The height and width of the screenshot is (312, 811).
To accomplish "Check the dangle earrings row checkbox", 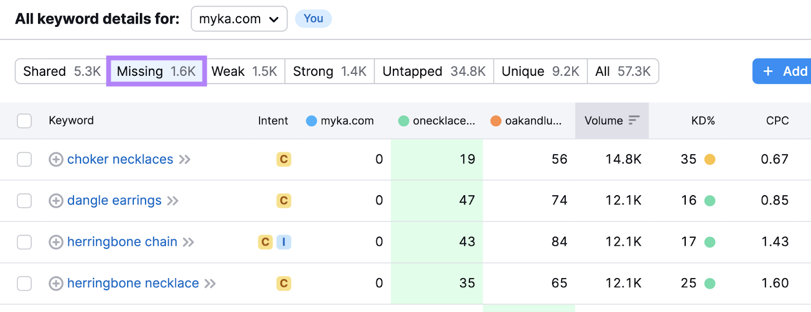I will point(24,201).
